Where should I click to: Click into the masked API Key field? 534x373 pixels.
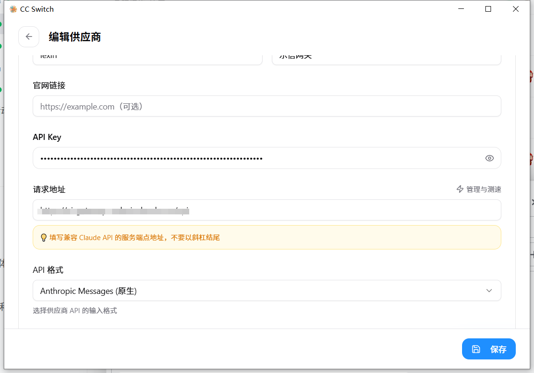coord(257,158)
